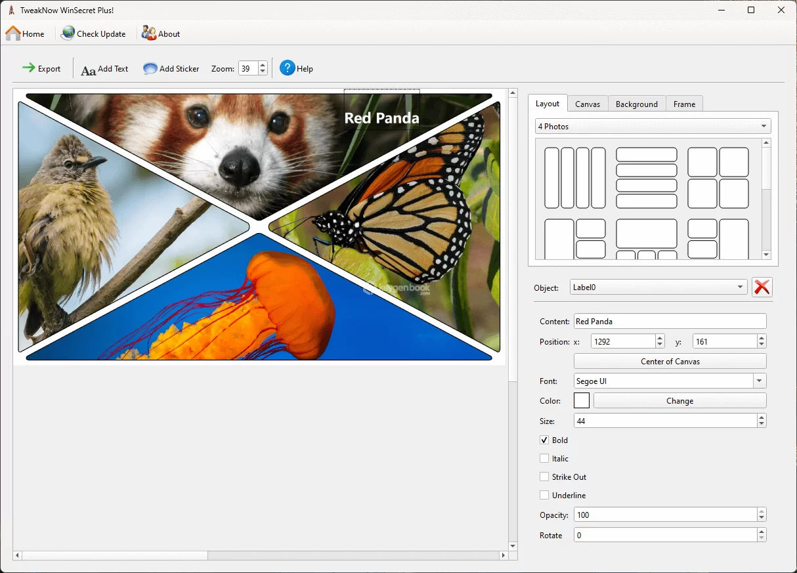Screen dimensions: 797x573
Task: Click the Check Update globe icon
Action: (x=68, y=33)
